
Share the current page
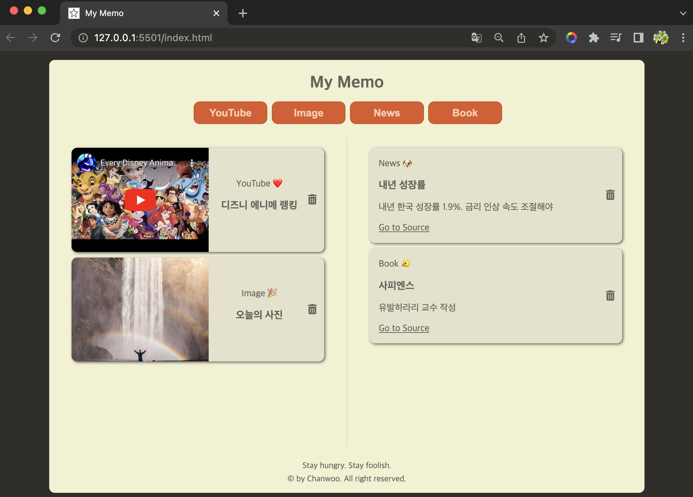(x=521, y=38)
